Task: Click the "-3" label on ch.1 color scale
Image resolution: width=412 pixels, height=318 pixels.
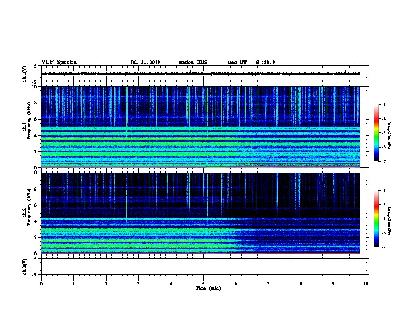Action: (x=384, y=104)
